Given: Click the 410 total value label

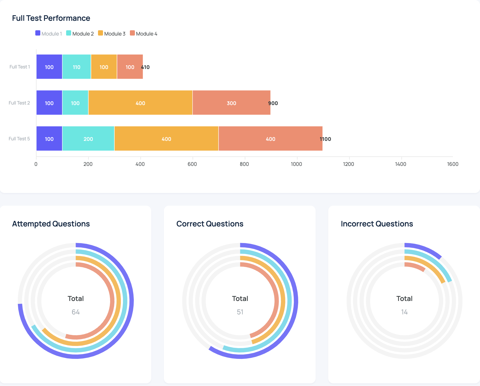Looking at the screenshot, I should [x=145, y=67].
